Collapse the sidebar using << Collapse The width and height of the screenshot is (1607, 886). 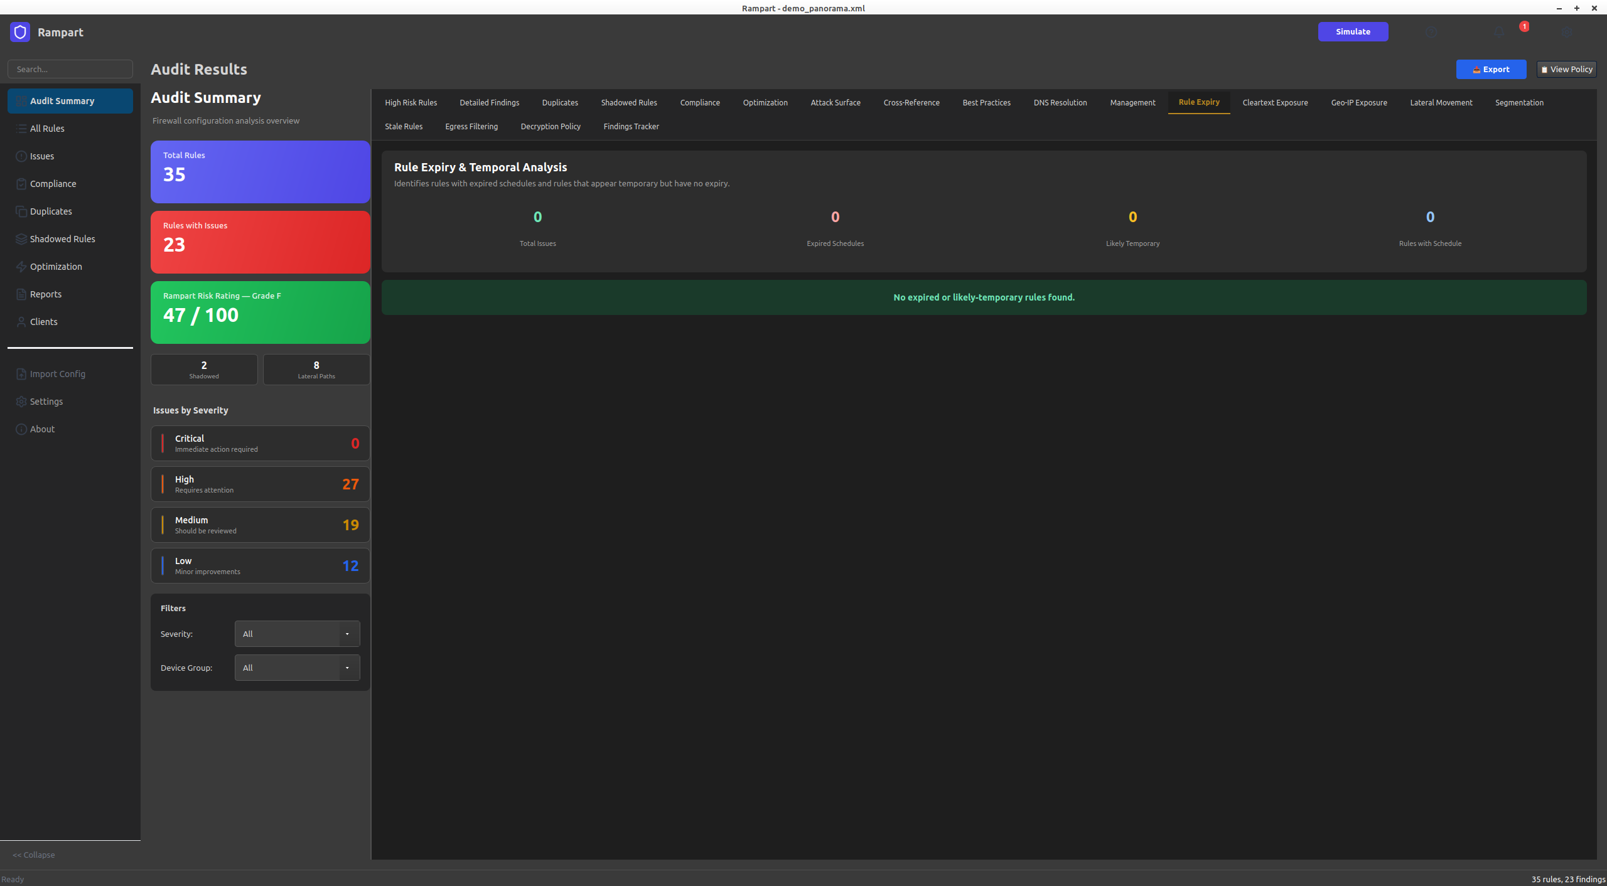pyautogui.click(x=34, y=855)
